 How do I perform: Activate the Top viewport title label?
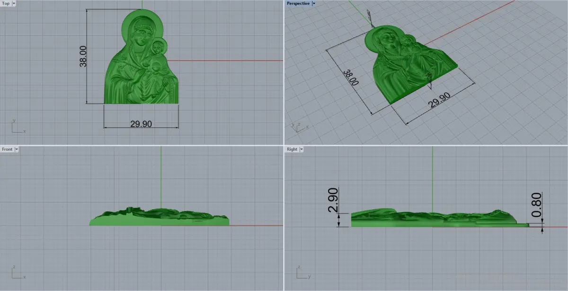[x=6, y=3]
